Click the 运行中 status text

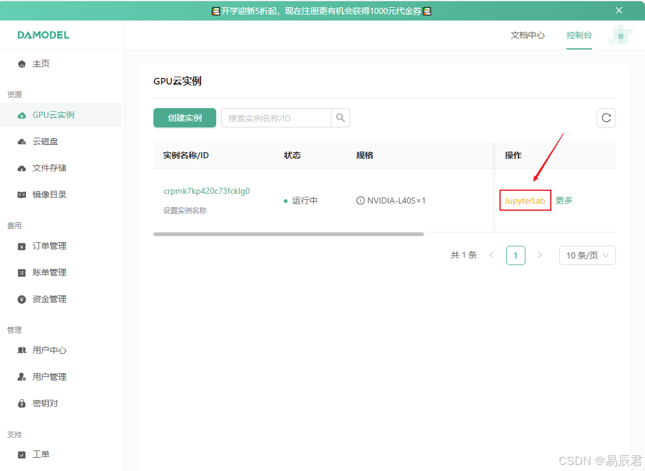(305, 200)
